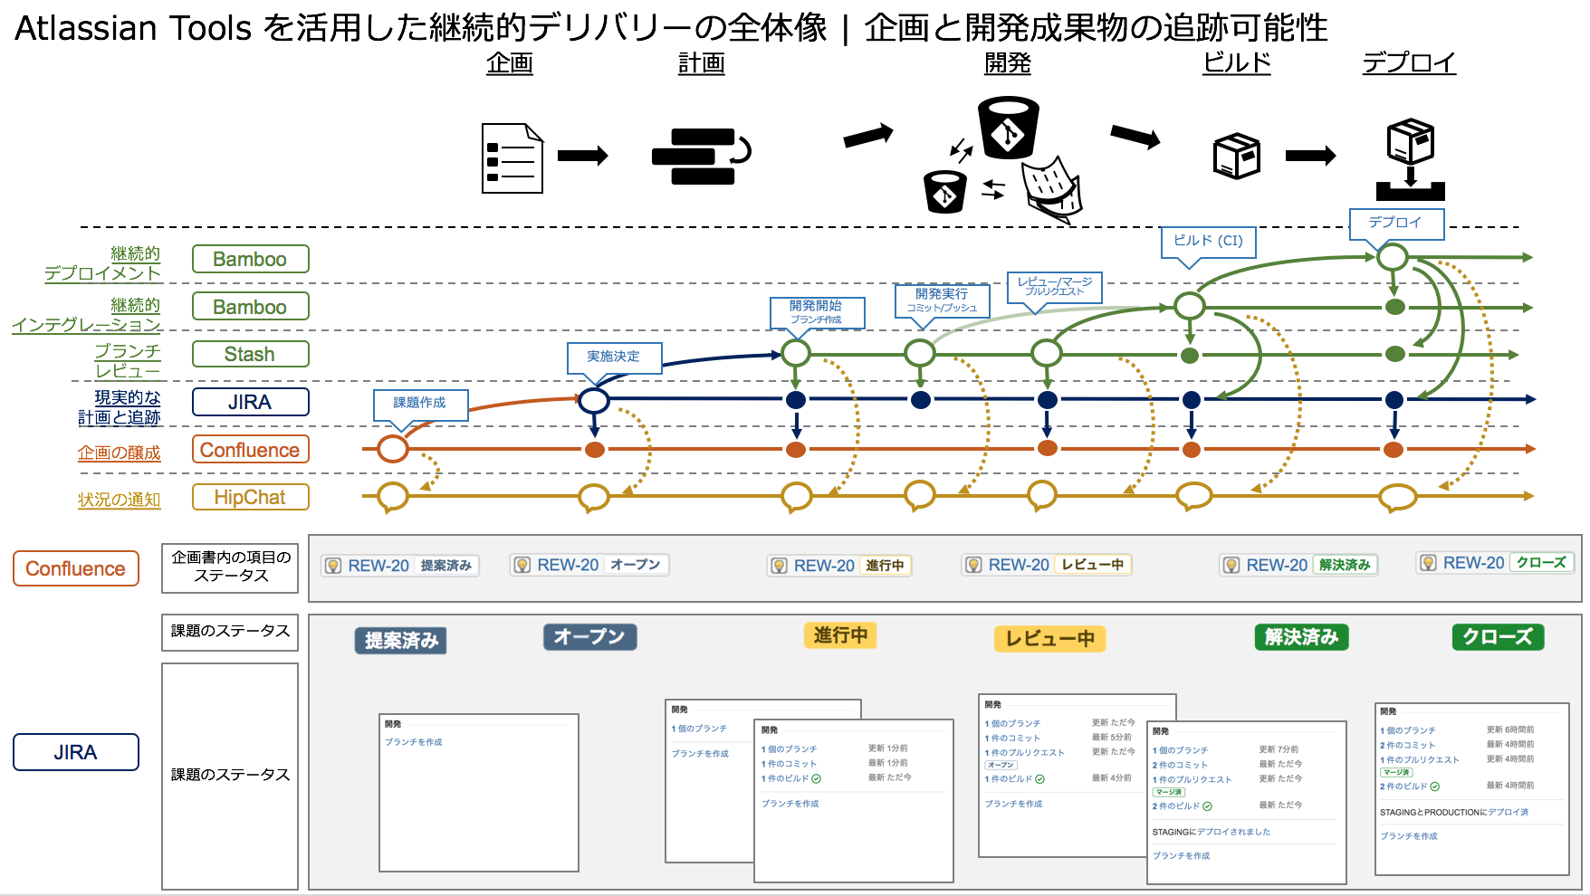Select the large オープン status badge
This screenshot has width=1590, height=896.
590,637
